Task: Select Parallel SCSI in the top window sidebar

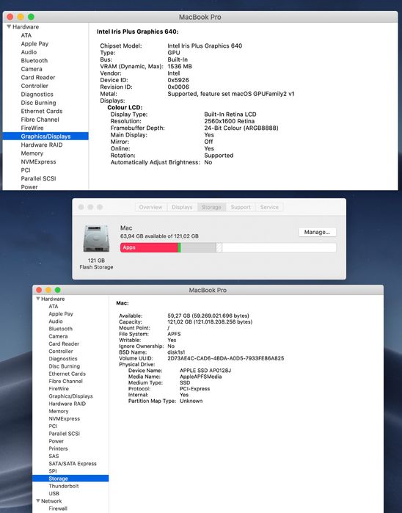Action: (38, 178)
